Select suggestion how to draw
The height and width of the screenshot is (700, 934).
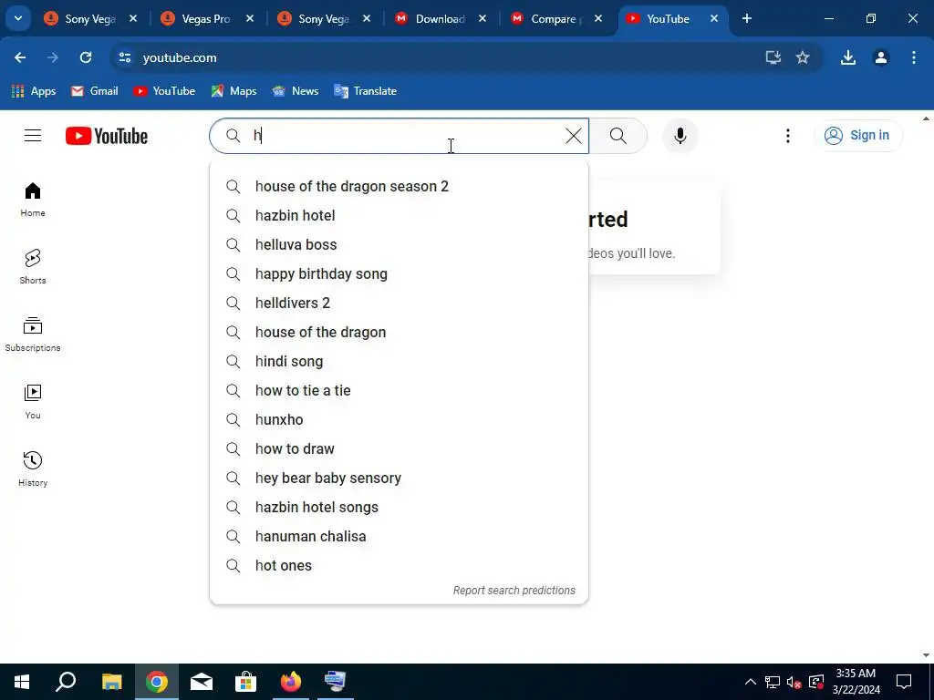click(x=399, y=448)
